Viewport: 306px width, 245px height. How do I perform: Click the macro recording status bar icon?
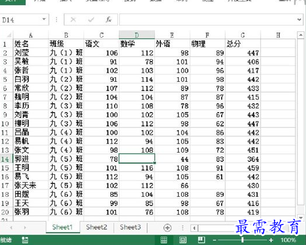click(x=25, y=240)
